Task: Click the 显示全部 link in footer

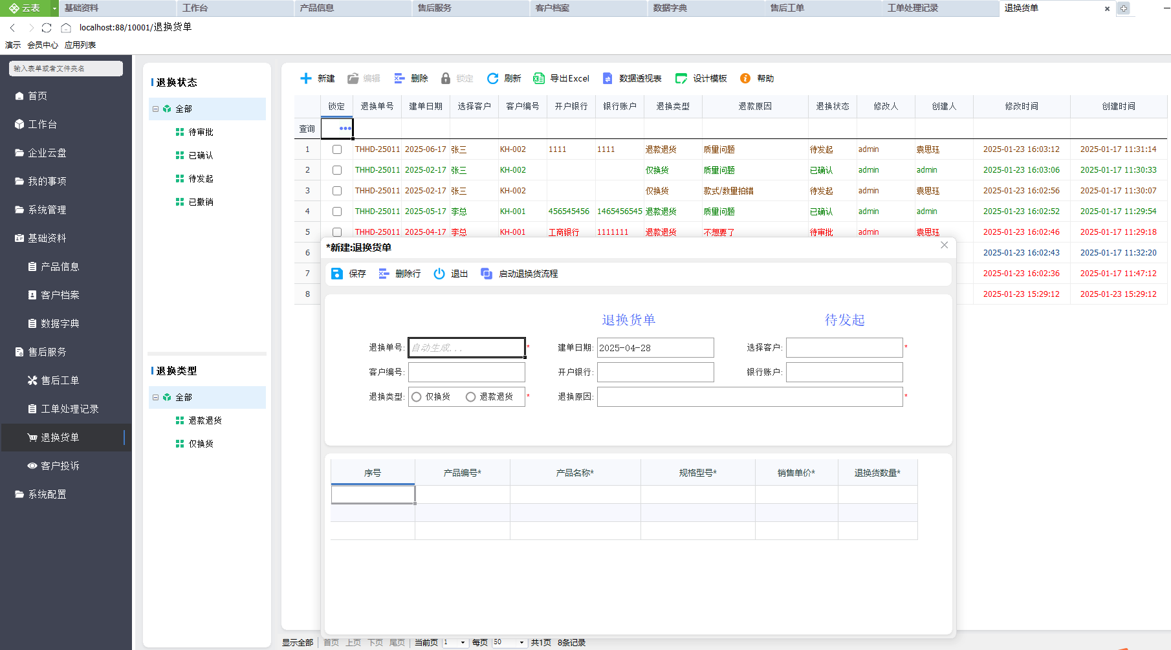Action: [x=298, y=642]
